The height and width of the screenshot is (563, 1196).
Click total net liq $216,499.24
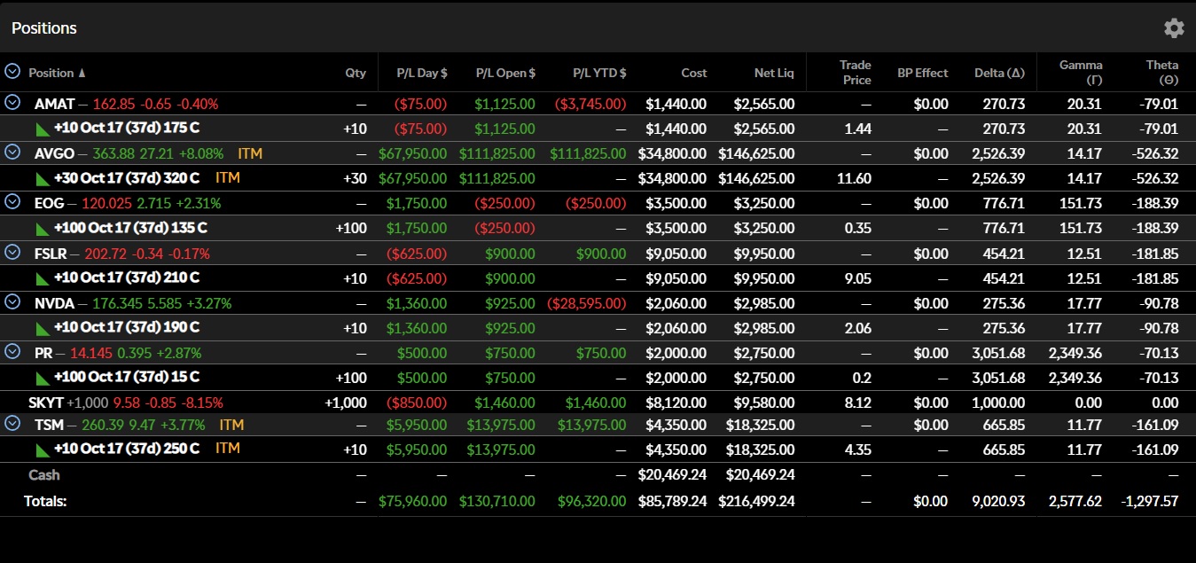(x=756, y=501)
